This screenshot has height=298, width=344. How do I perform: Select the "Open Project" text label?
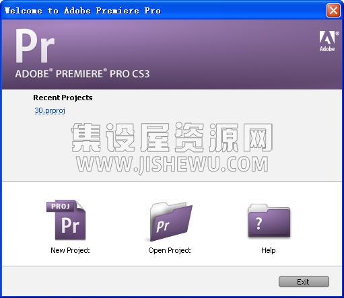(170, 250)
